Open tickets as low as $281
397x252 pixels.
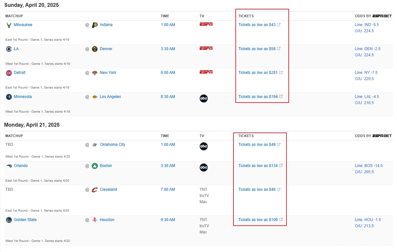click(258, 73)
